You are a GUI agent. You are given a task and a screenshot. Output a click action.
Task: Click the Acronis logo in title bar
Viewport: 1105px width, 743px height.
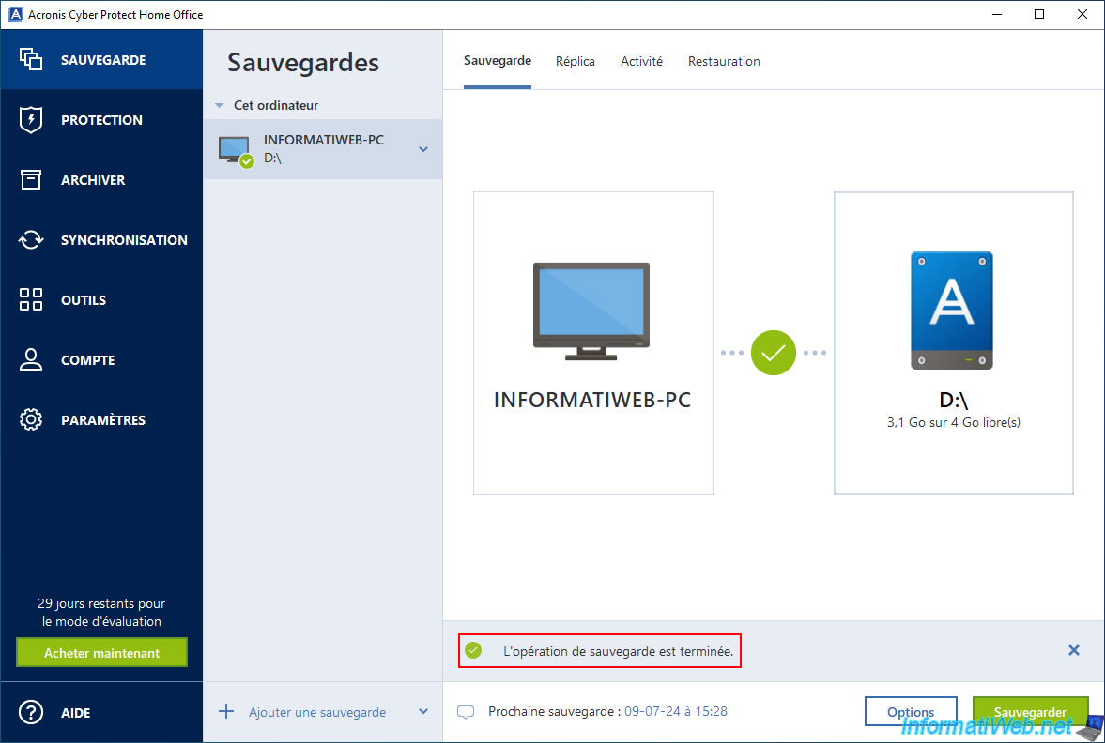(x=15, y=14)
